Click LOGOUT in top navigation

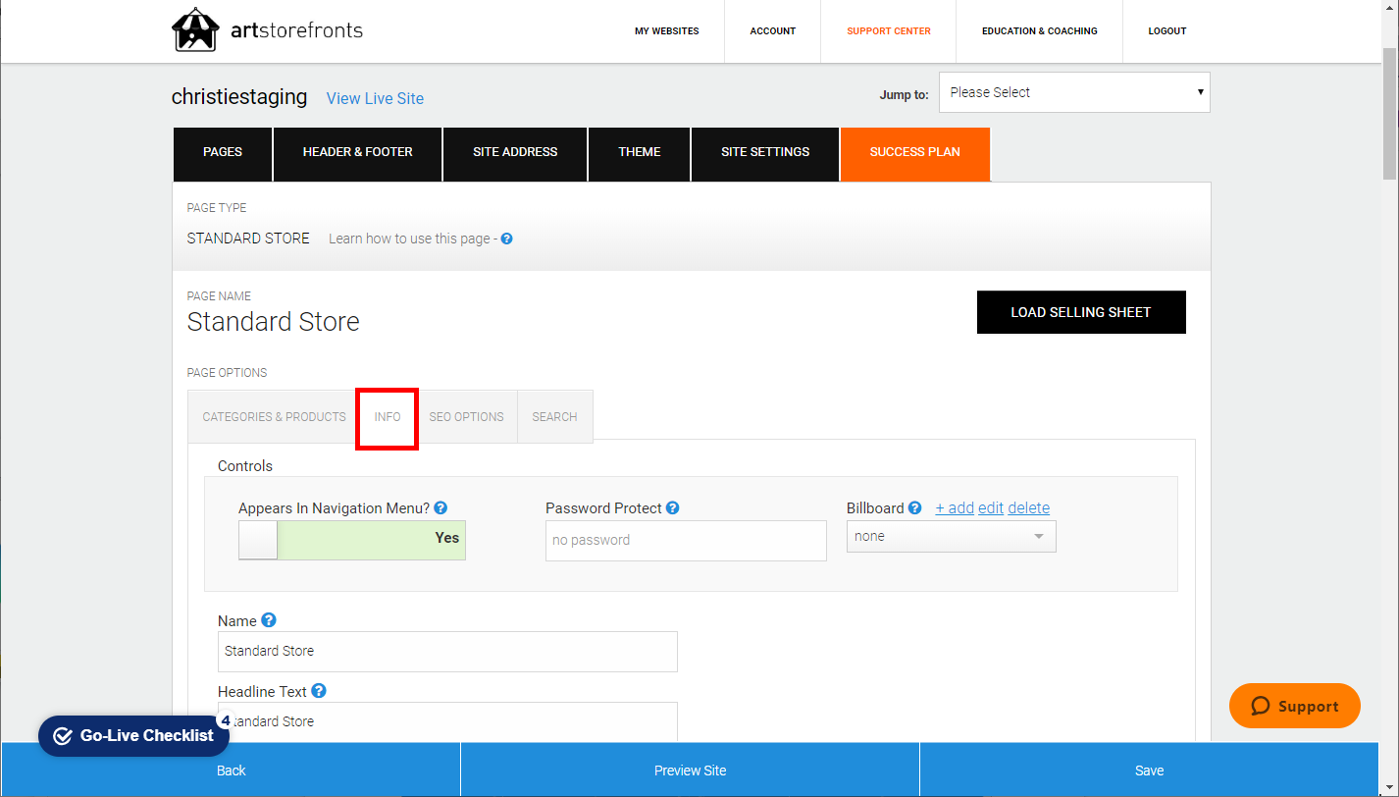pos(1167,31)
